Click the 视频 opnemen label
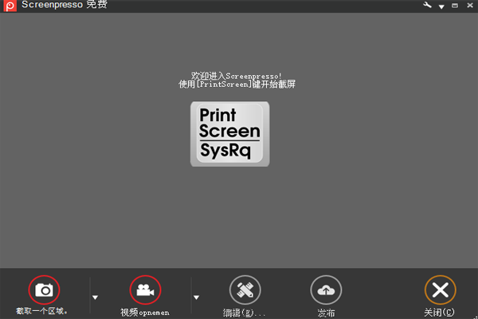The width and height of the screenshot is (478, 319). (145, 312)
